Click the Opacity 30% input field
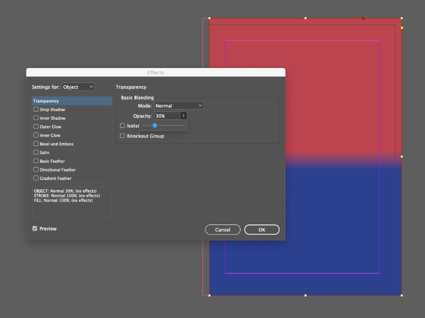Image resolution: width=425 pixels, height=318 pixels. pos(167,116)
